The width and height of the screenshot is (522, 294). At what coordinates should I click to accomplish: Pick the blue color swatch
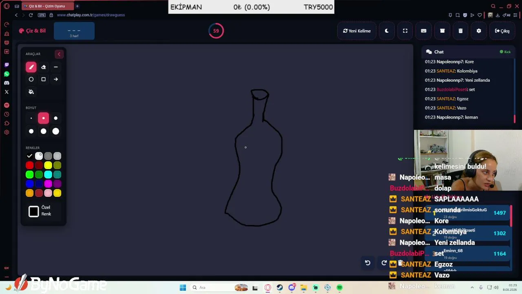pos(29,184)
